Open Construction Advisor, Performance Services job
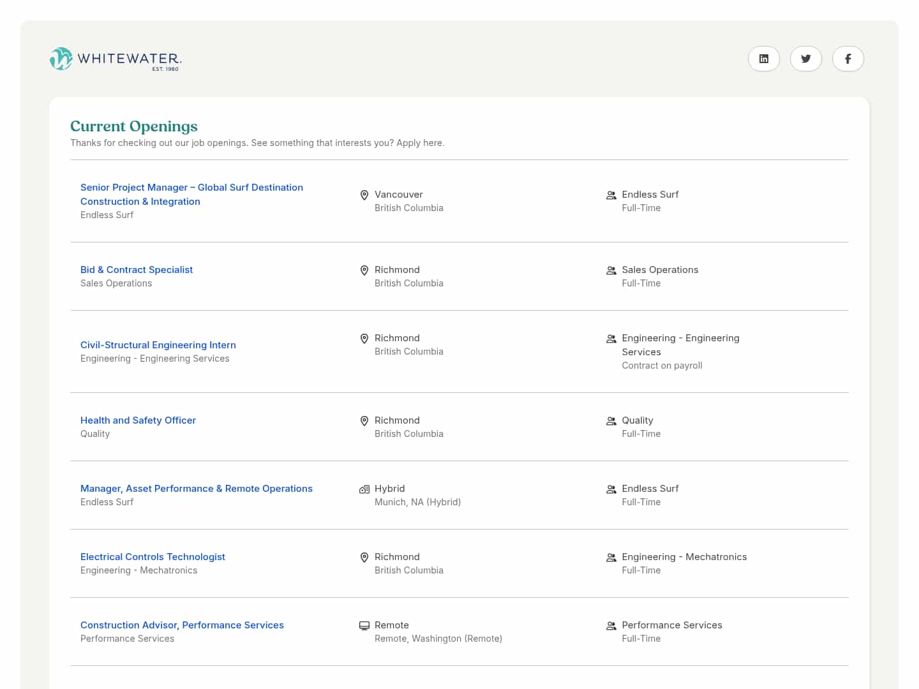The image size is (919, 689). click(182, 625)
